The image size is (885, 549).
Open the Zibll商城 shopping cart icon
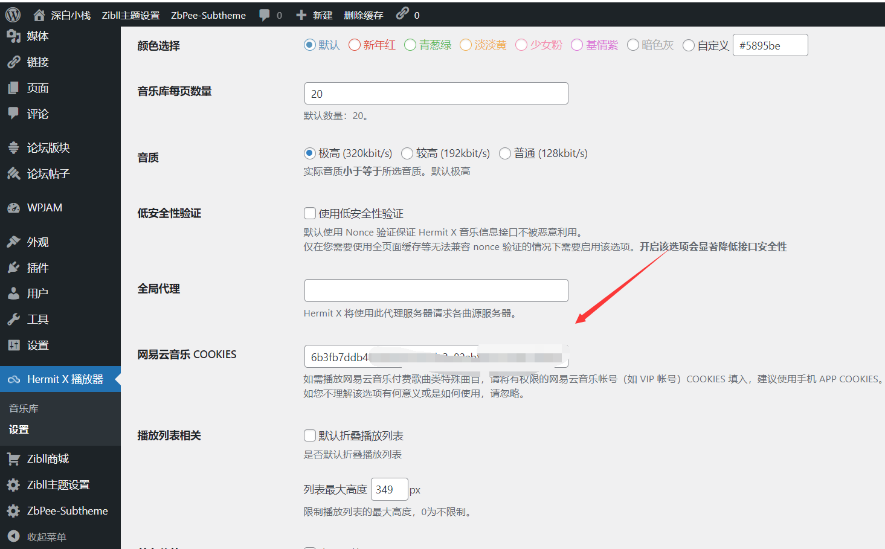click(12, 458)
